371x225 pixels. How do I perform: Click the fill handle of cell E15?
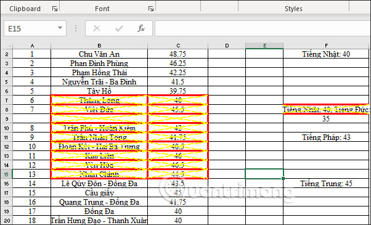point(283,179)
